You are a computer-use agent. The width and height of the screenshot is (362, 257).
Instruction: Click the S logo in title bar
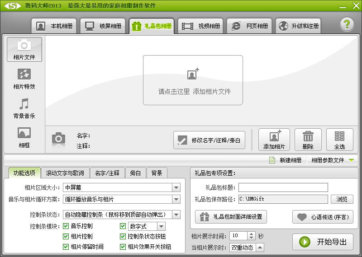pos(13,6)
